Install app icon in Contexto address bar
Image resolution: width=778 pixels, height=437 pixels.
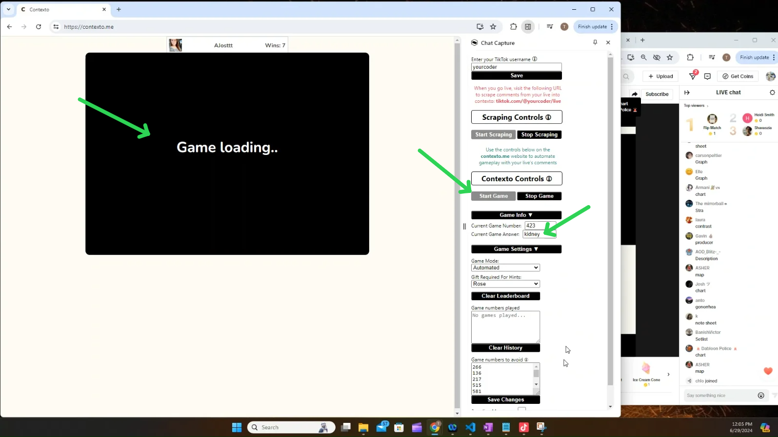[x=480, y=27]
